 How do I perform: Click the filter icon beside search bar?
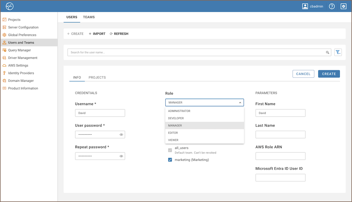[x=338, y=52]
